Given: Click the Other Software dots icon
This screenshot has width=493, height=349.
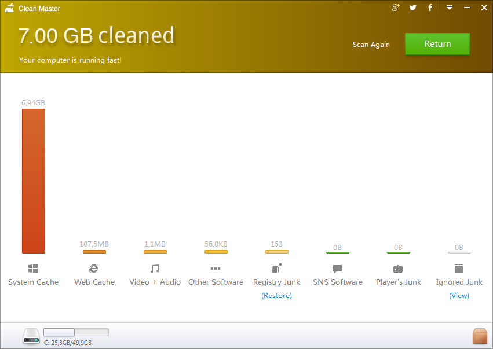Looking at the screenshot, I should click(216, 269).
